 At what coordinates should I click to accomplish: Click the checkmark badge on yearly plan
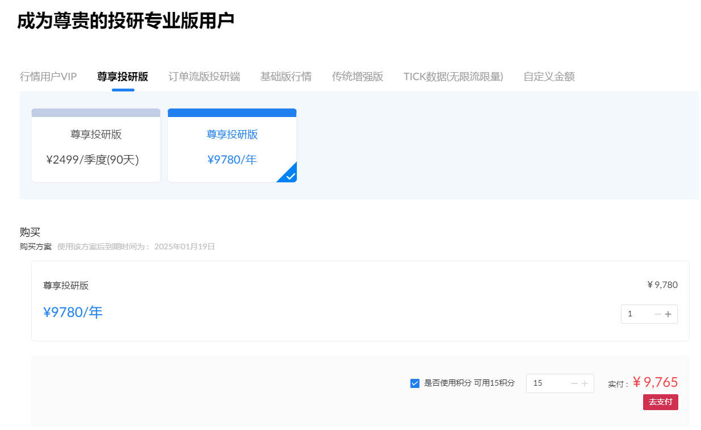click(290, 176)
